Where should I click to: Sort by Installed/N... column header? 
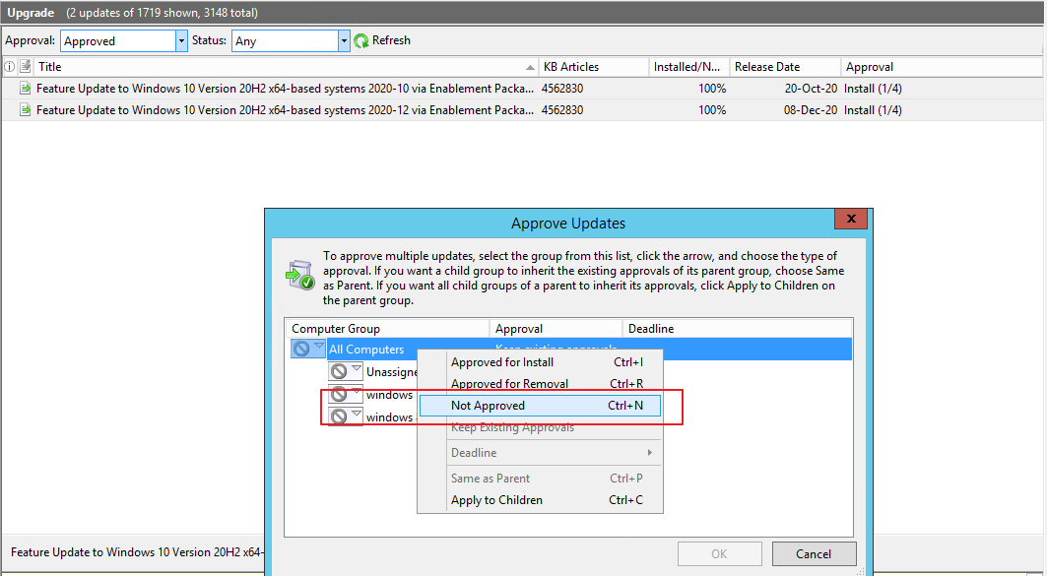pyautogui.click(x=689, y=67)
